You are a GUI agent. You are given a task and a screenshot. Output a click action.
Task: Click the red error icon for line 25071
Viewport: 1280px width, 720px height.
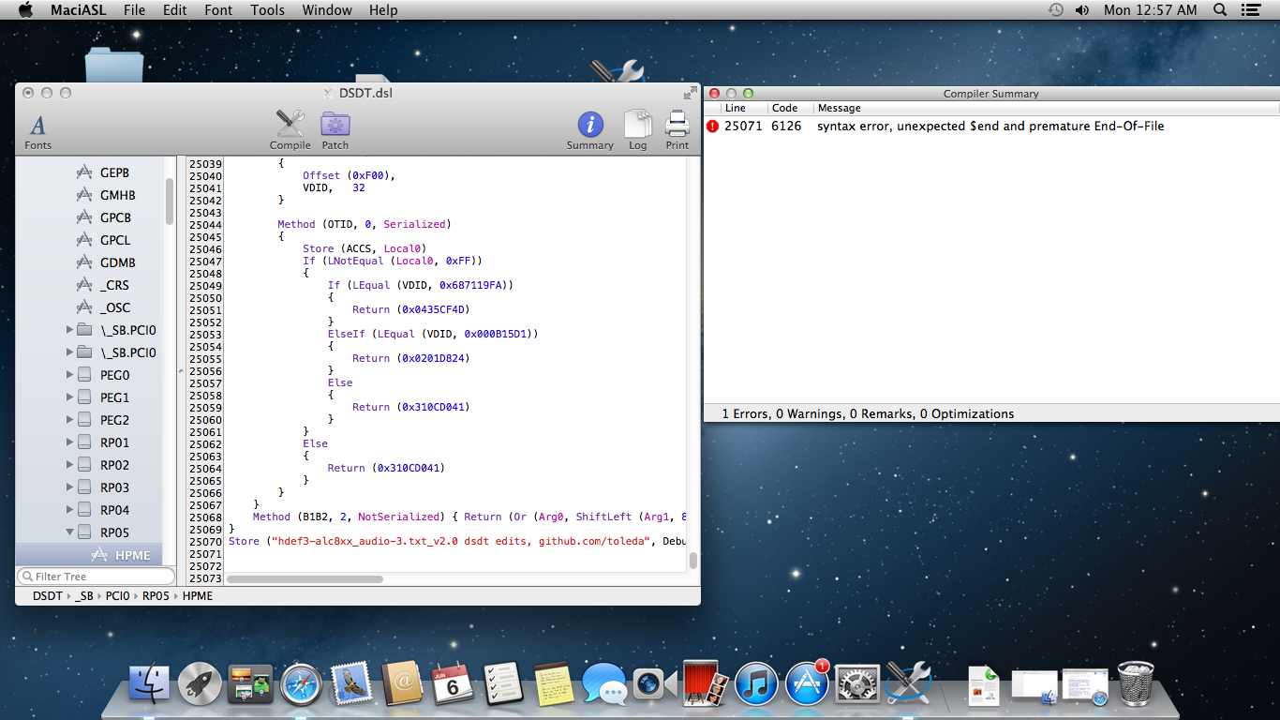click(x=713, y=126)
